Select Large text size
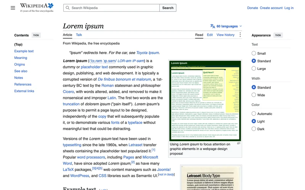Image resolution: width=305 pixels, height=190 pixels. click(x=254, y=68)
